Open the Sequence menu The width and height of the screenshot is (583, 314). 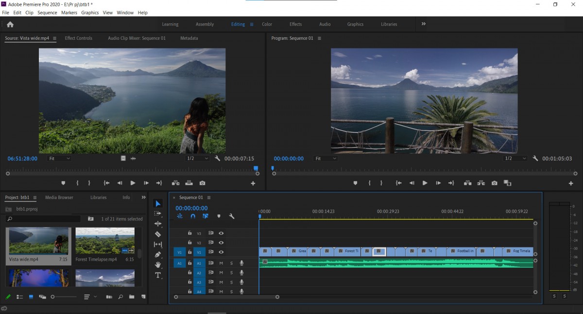47,13
